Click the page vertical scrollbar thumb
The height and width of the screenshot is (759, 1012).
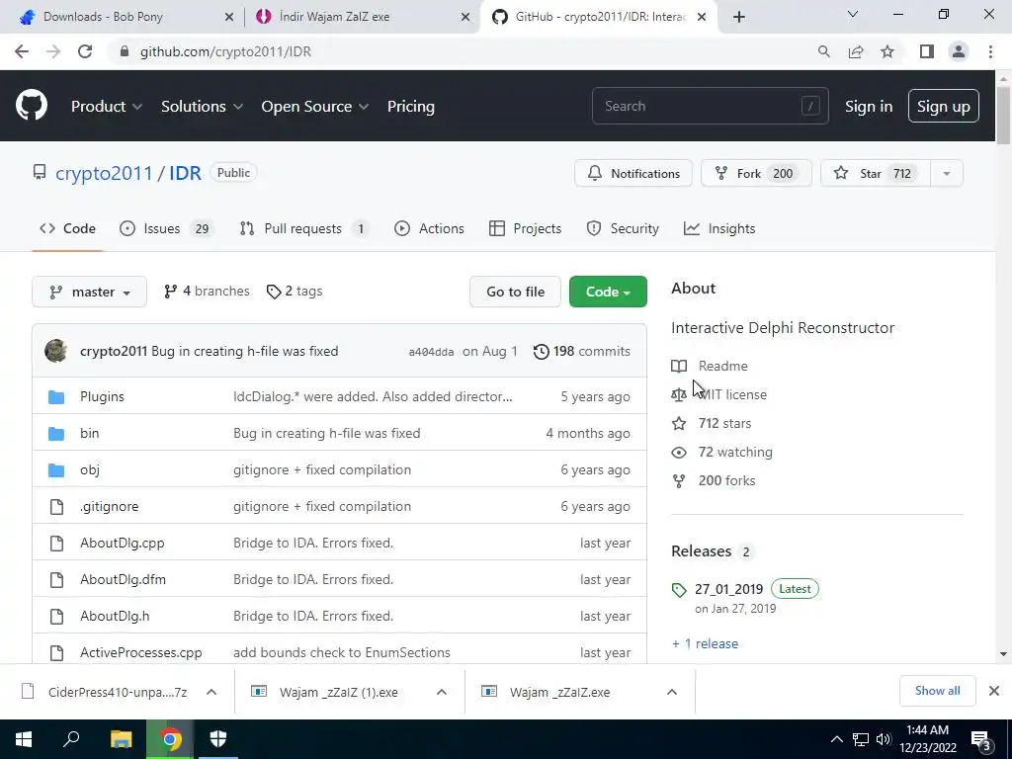[x=1003, y=115]
